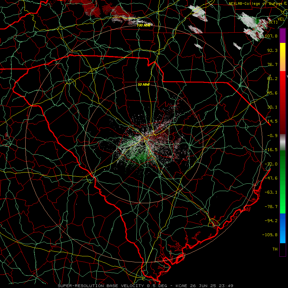Click the -47.6 legend value
The width and height of the screenshot is (288, 288).
coord(271,178)
